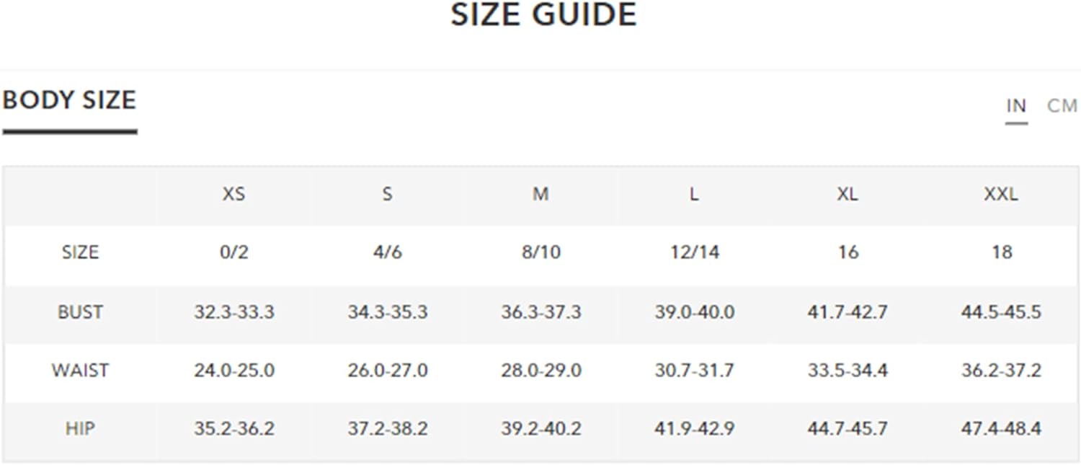This screenshot has height=465, width=1081.
Task: Click hip value 47.4-48.4
Action: 1001,429
